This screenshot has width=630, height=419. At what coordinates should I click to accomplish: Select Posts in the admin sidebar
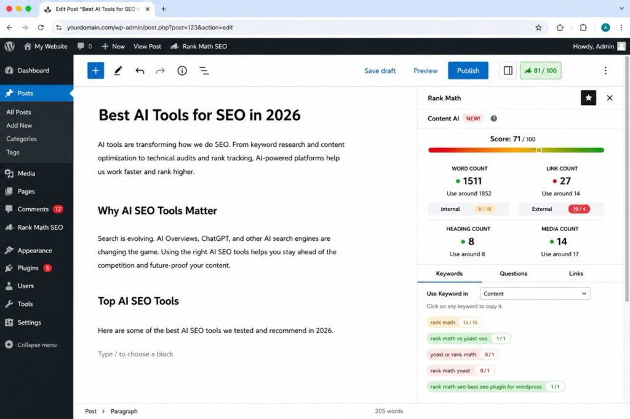[x=36, y=93]
